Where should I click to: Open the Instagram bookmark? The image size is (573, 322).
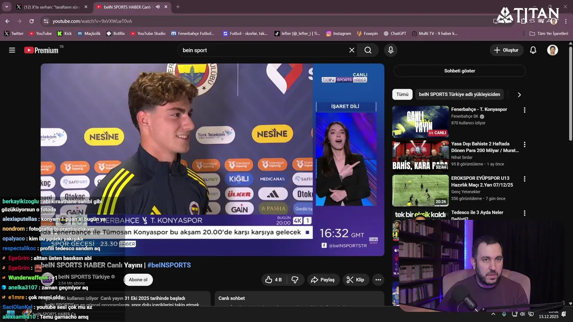(x=338, y=33)
